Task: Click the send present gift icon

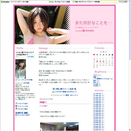Action: coord(16,109)
